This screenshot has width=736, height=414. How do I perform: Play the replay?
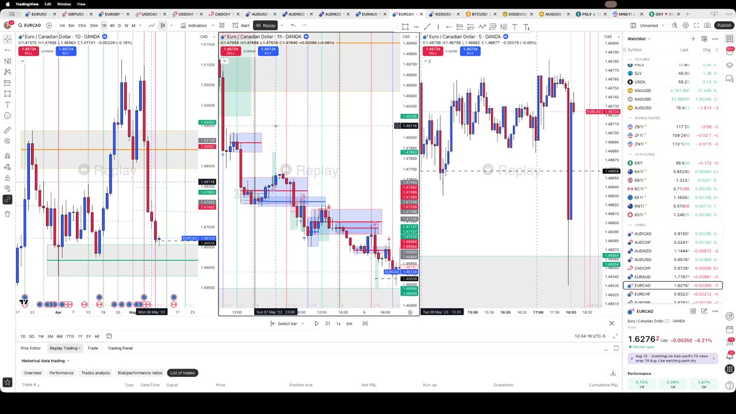pos(316,324)
